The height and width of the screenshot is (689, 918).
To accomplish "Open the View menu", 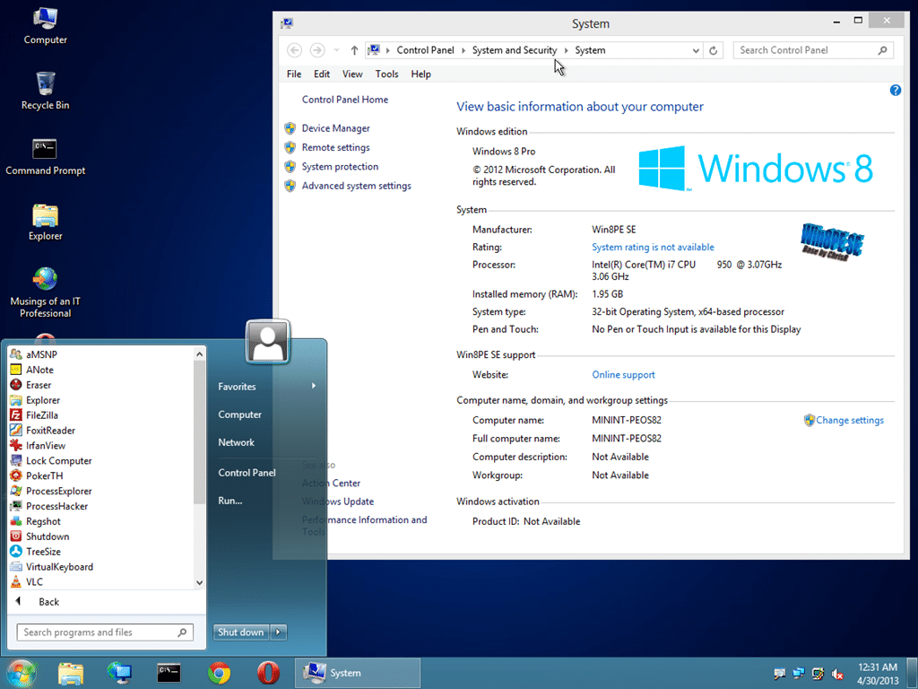I will coord(352,74).
